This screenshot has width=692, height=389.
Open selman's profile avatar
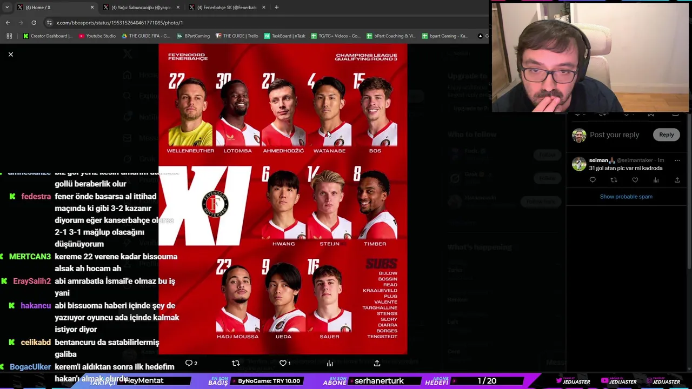(579, 164)
